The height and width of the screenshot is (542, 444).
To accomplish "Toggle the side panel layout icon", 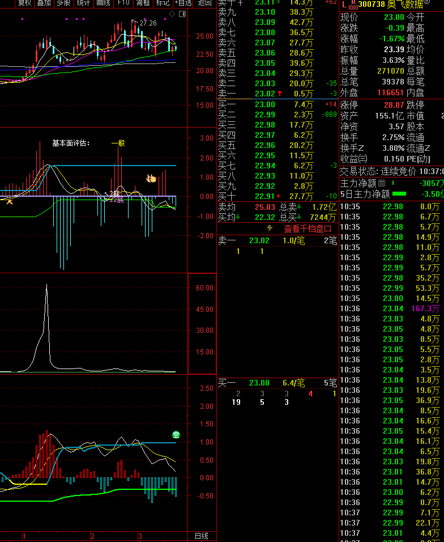I will click(x=182, y=14).
